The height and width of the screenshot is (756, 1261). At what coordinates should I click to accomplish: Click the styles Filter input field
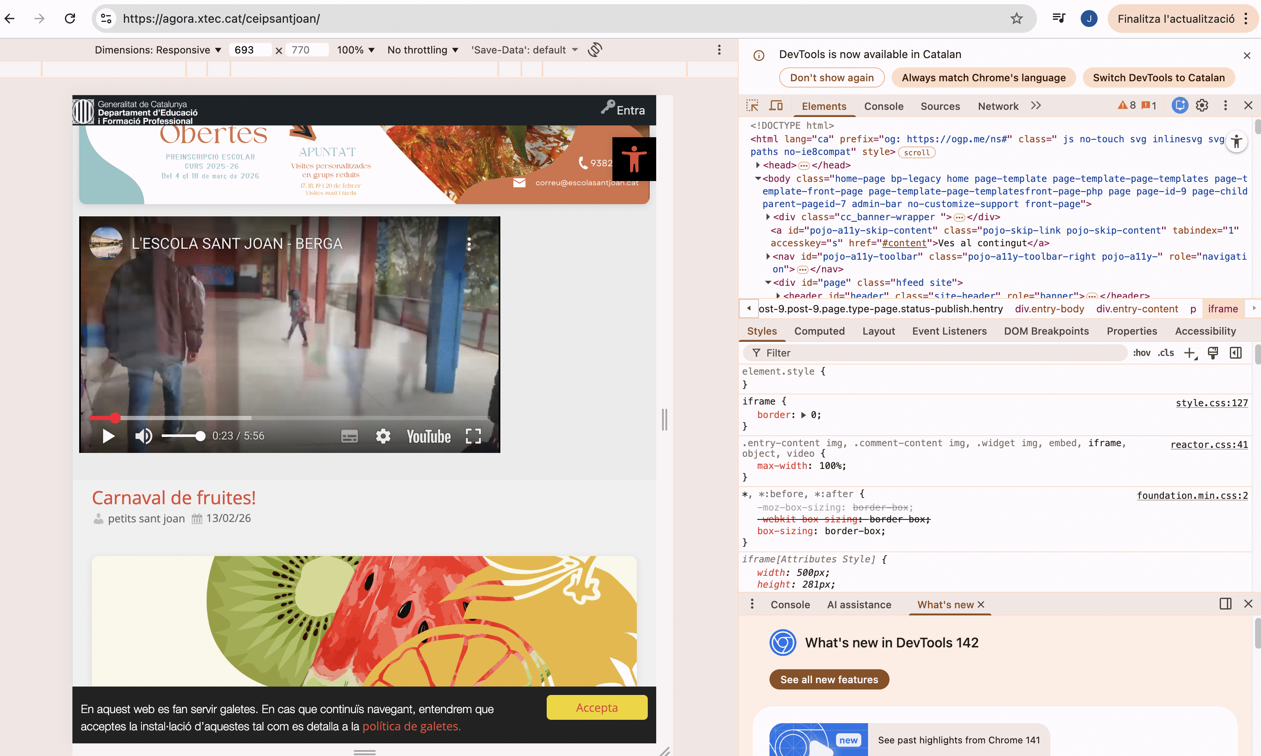click(x=938, y=353)
